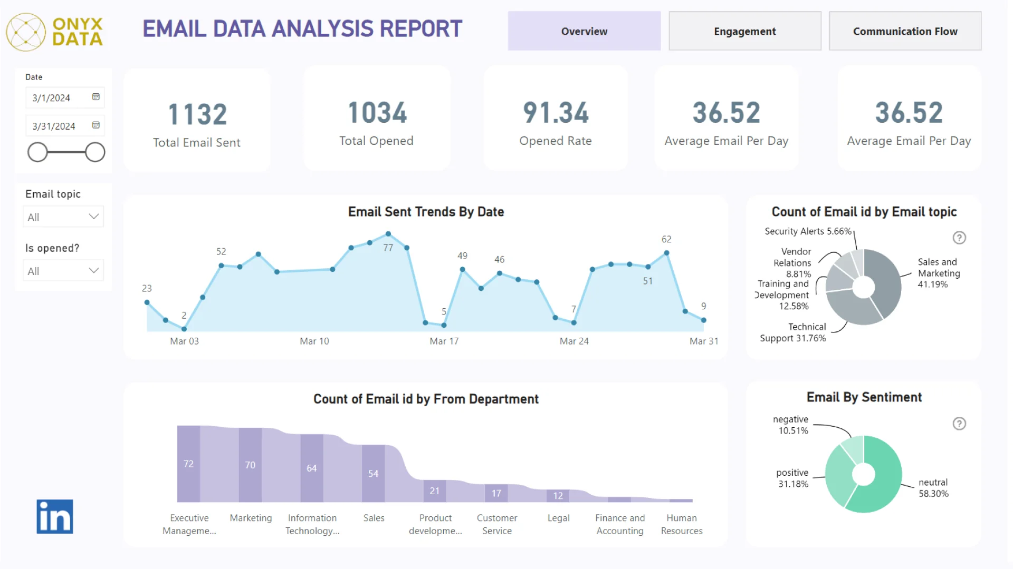The height and width of the screenshot is (569, 1013).
Task: Click the Mar 17 axis label
Action: 444,341
